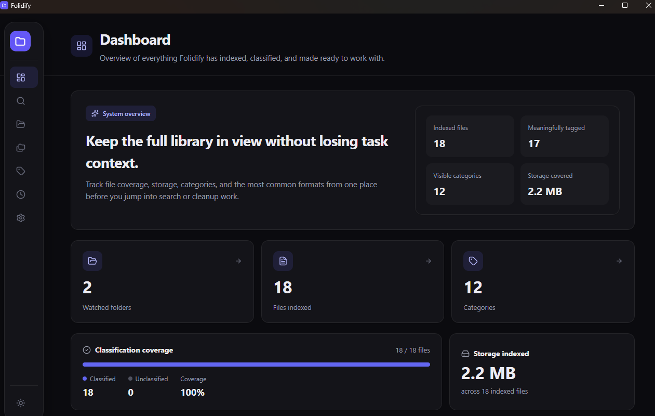
Task: Click the Visible categories stat tile
Action: [x=470, y=184]
